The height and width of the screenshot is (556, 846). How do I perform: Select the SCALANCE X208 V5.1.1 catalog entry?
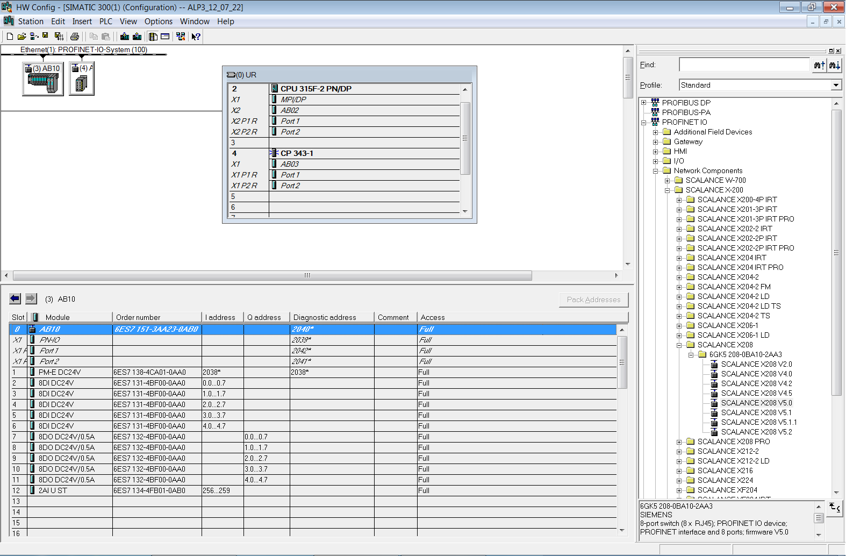point(759,422)
